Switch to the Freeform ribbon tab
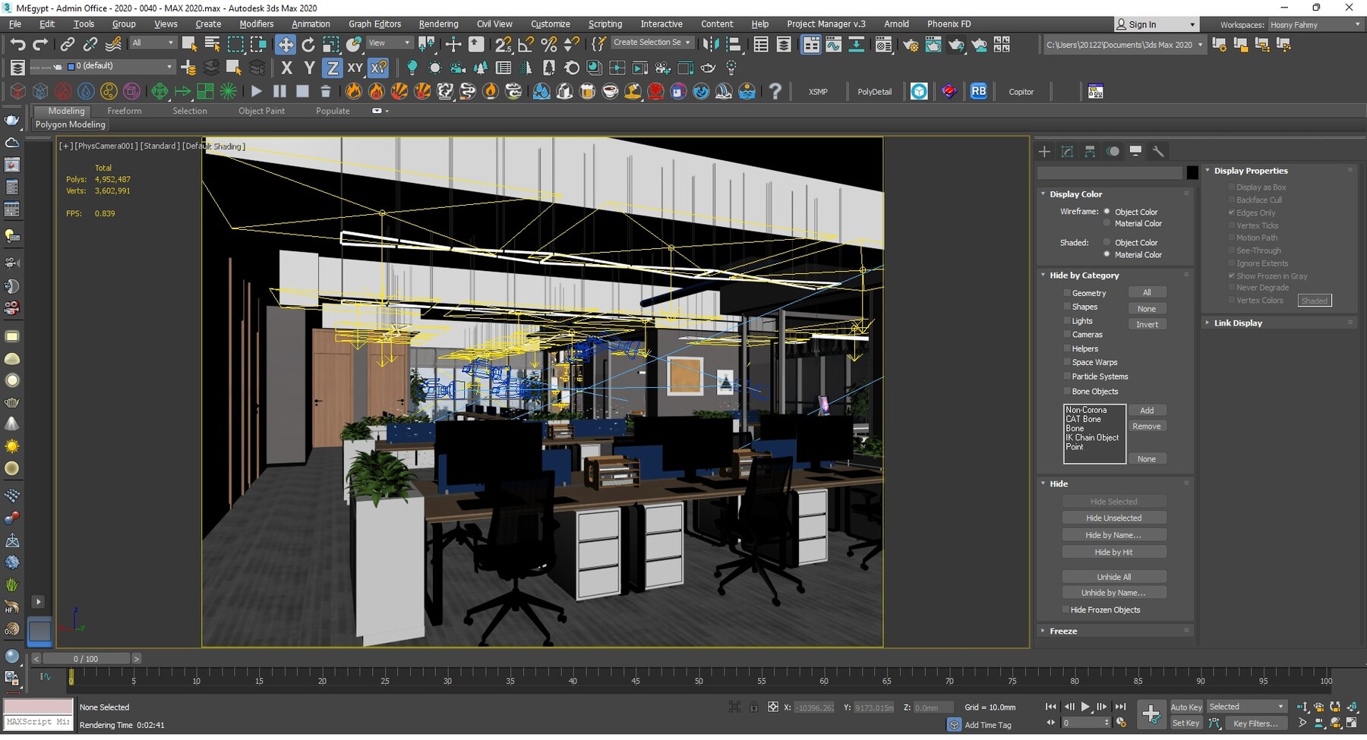The image size is (1367, 740). click(x=124, y=111)
